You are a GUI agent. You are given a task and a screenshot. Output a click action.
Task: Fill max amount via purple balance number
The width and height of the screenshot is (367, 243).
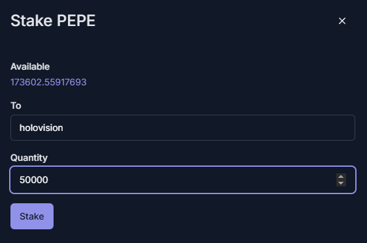coord(48,82)
